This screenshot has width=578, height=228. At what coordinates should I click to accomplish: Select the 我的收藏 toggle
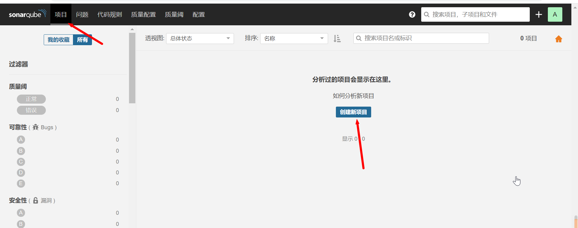click(58, 40)
